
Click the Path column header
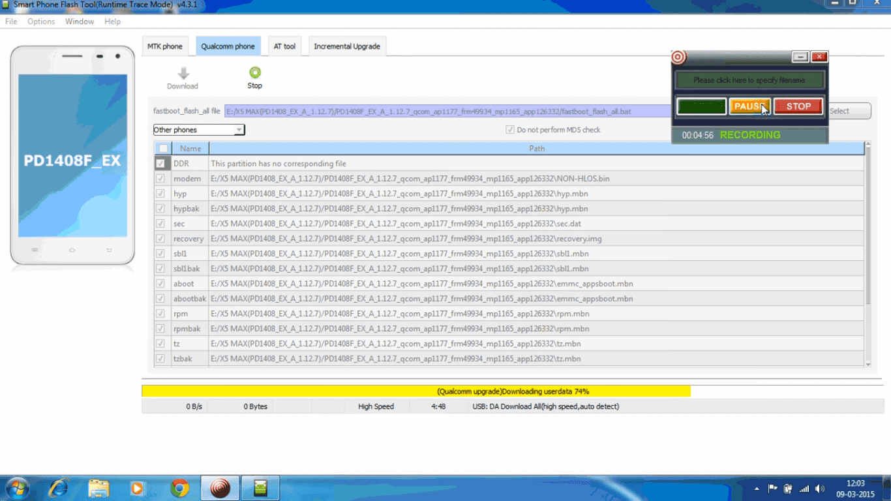click(537, 149)
